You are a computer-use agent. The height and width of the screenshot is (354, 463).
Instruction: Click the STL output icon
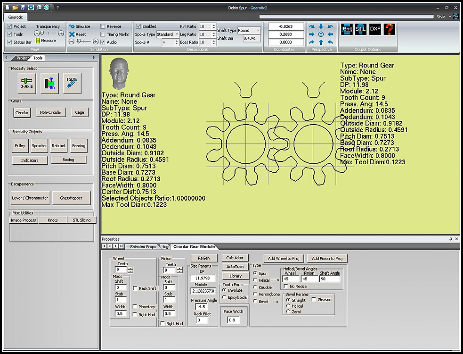(361, 29)
